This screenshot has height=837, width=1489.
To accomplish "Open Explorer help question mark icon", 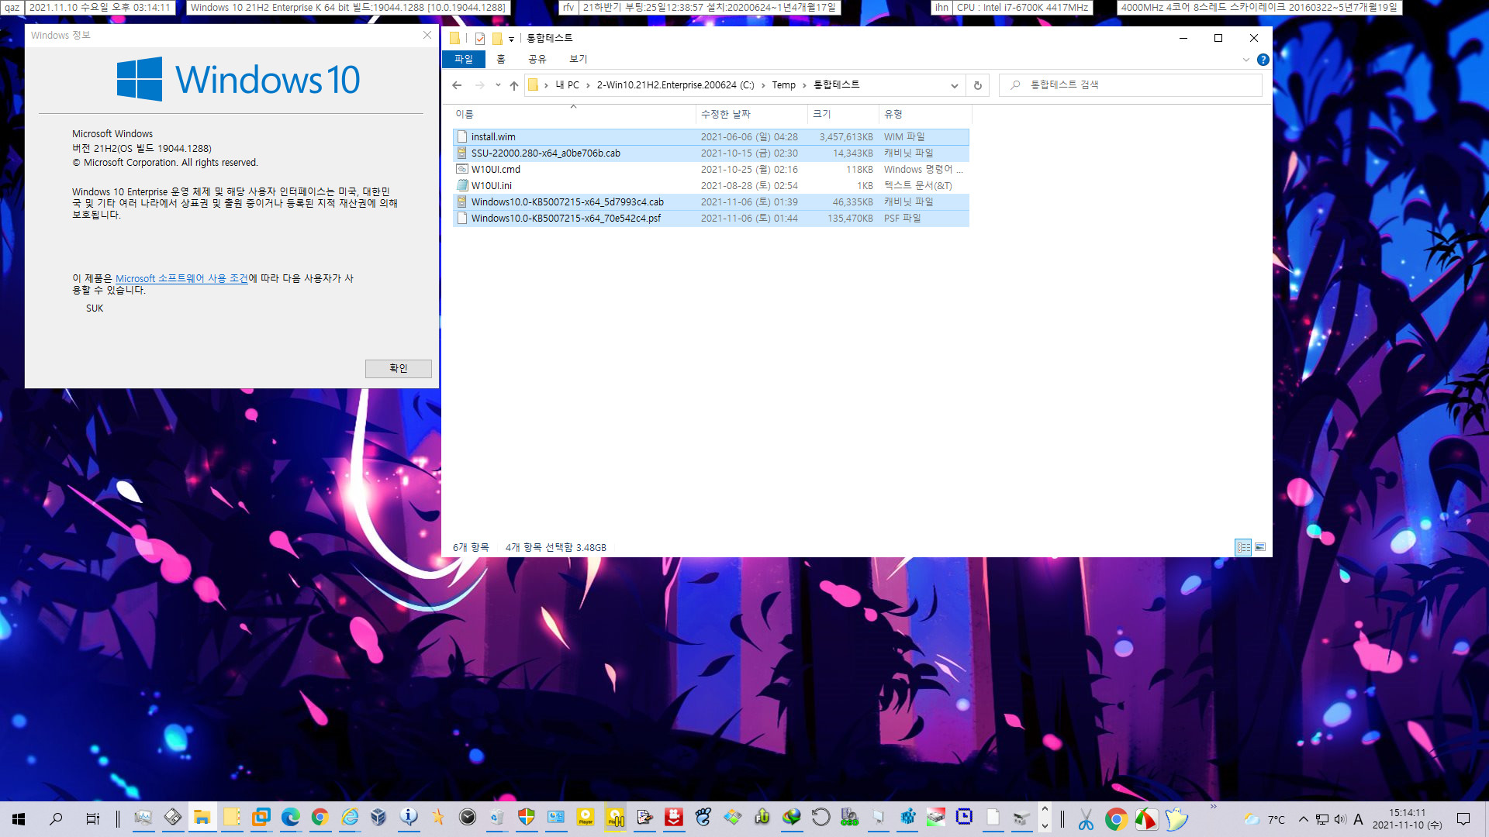I will [x=1263, y=60].
